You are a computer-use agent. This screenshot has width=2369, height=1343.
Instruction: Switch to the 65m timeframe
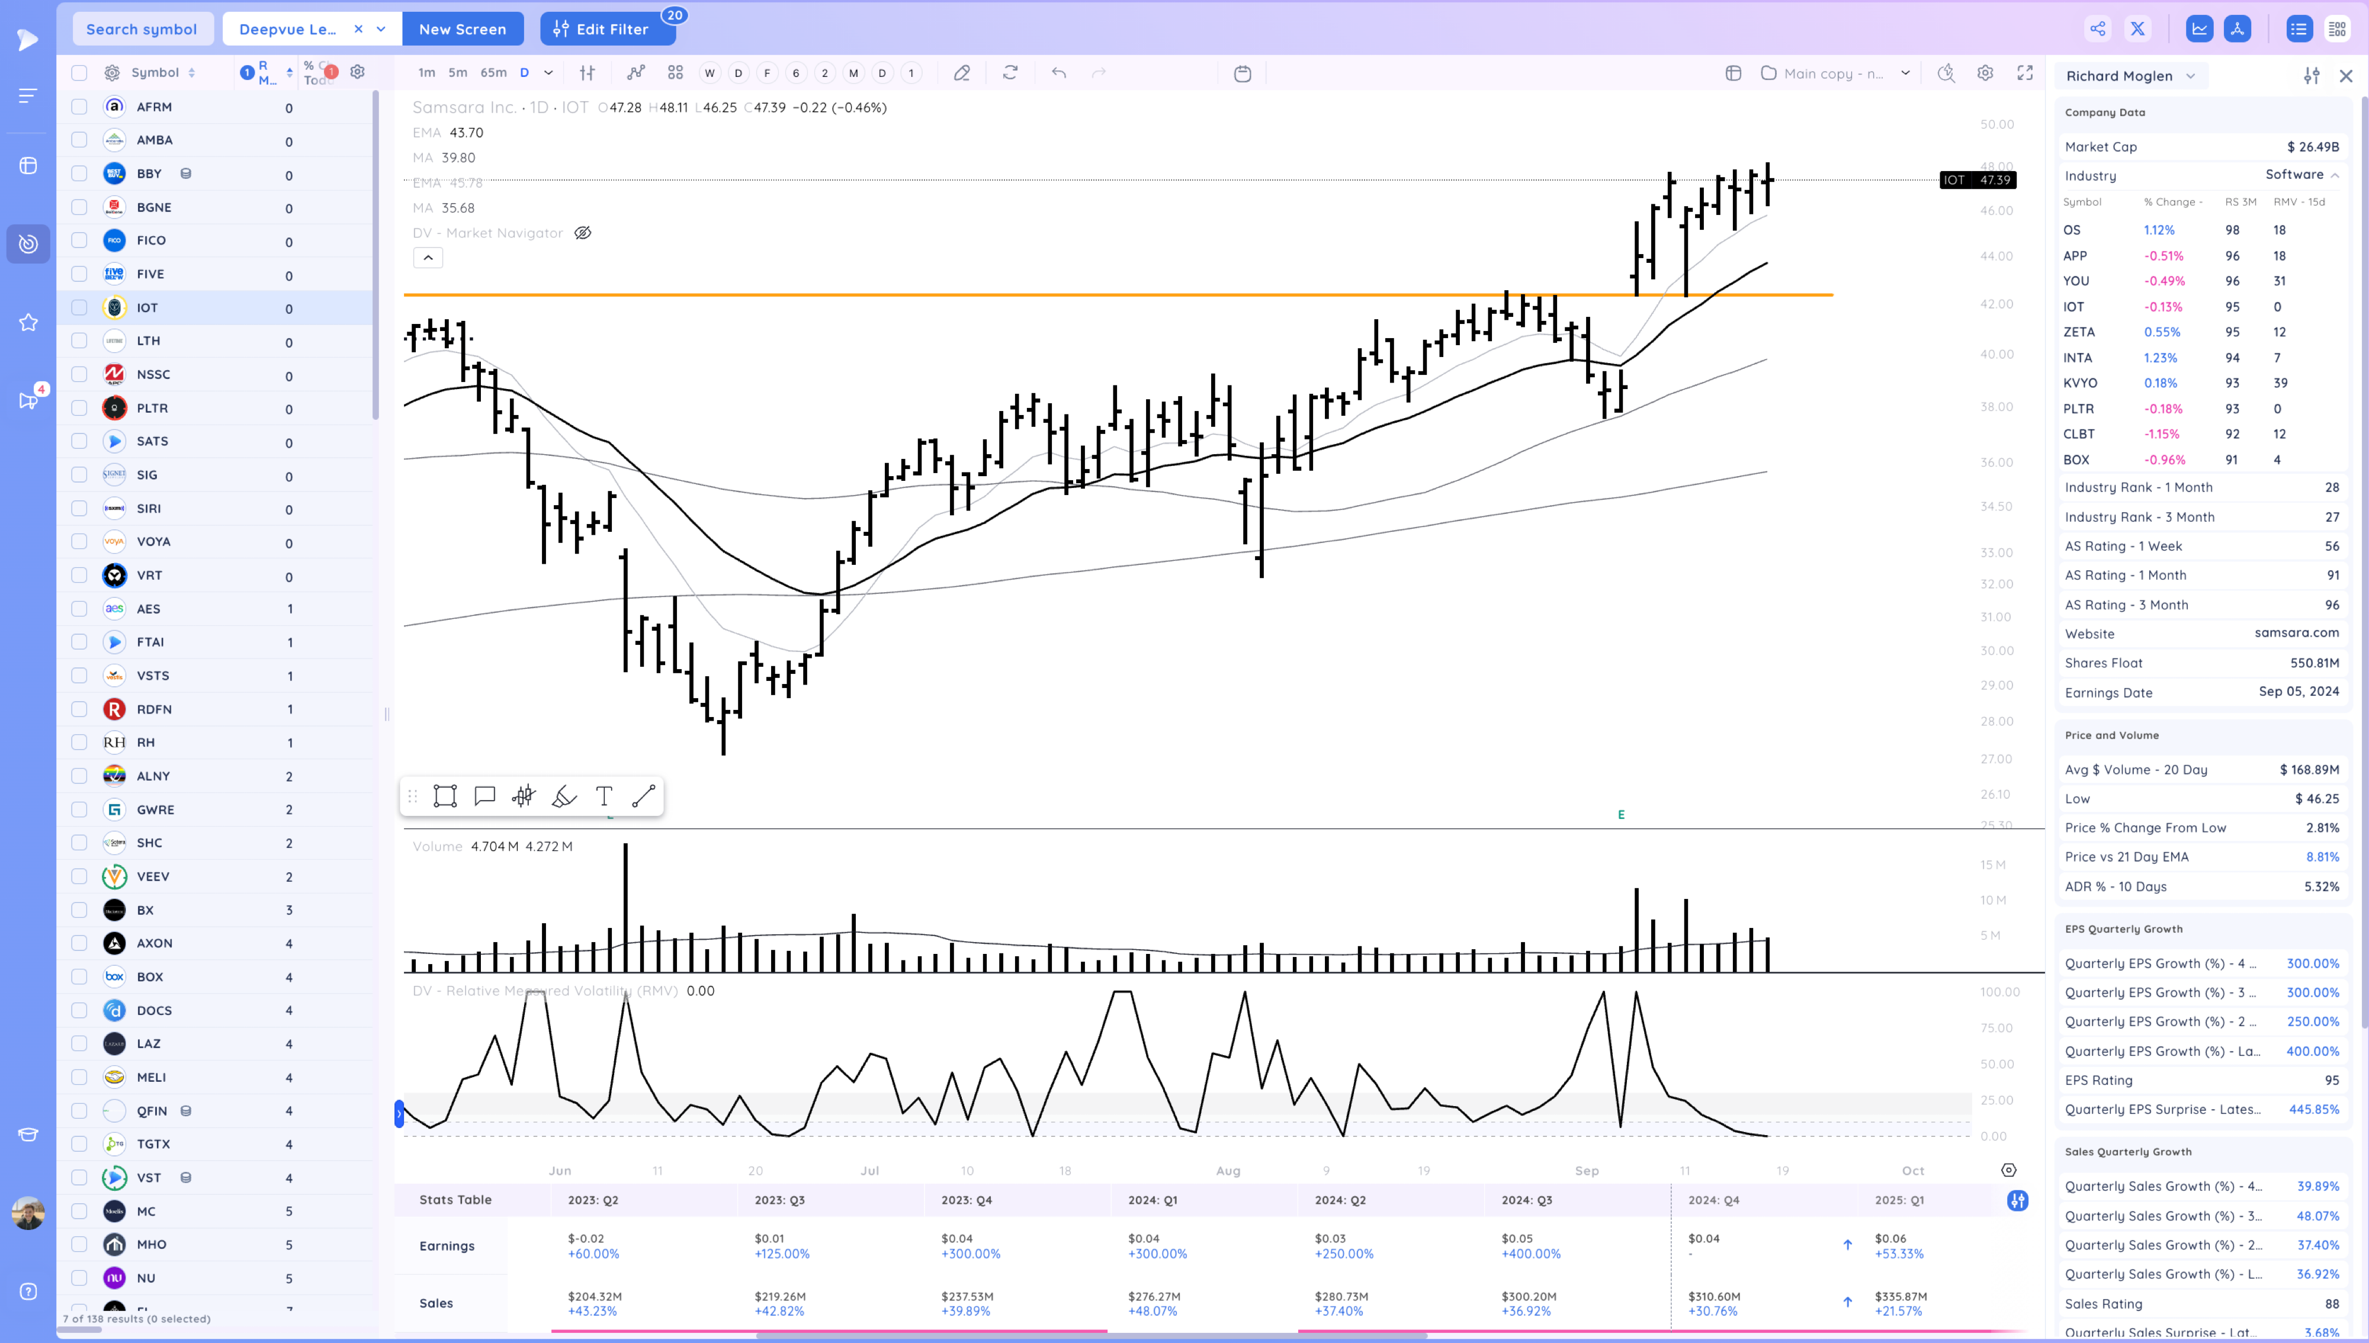pyautogui.click(x=493, y=73)
